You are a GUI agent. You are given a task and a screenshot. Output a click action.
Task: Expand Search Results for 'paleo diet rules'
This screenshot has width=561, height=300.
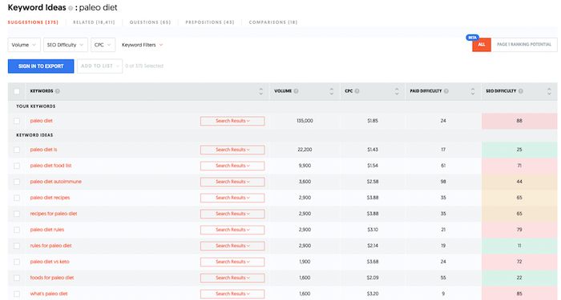tap(232, 230)
